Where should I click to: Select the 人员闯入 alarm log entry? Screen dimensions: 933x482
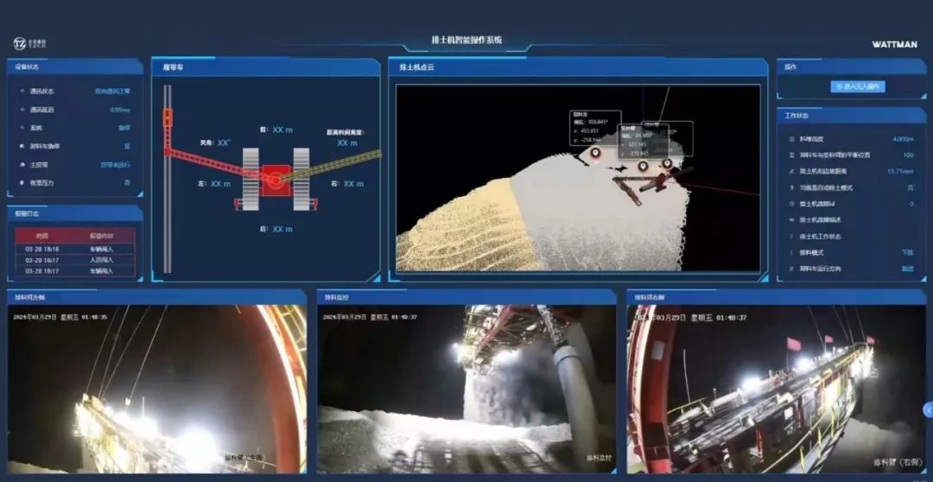pyautogui.click(x=75, y=260)
